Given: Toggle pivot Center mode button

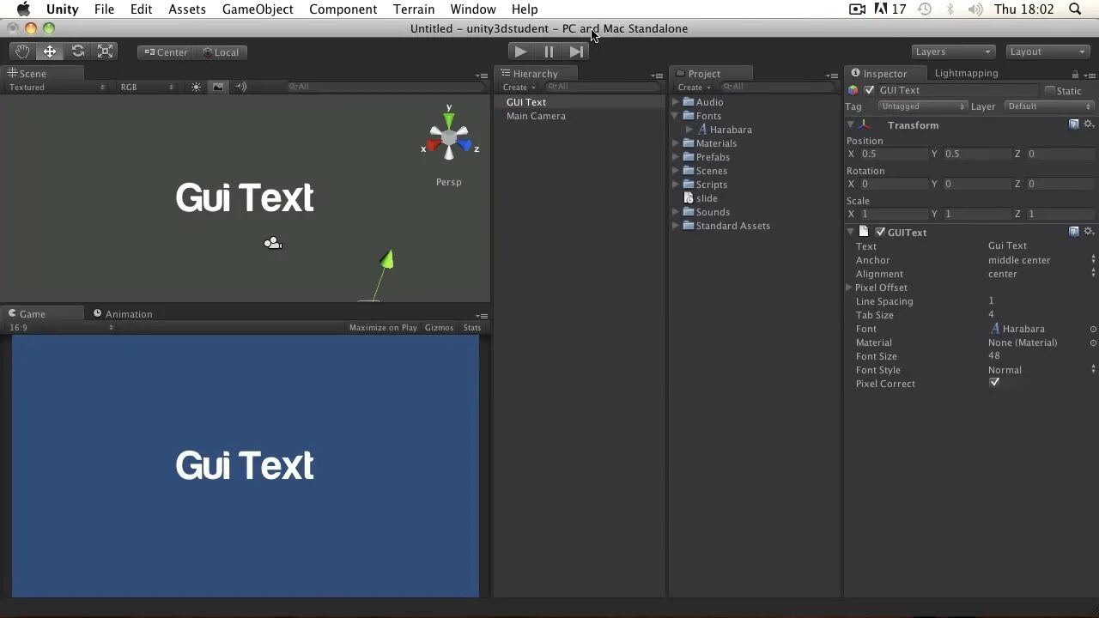Looking at the screenshot, I should pos(166,52).
